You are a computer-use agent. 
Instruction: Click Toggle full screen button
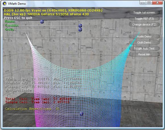click(144, 13)
